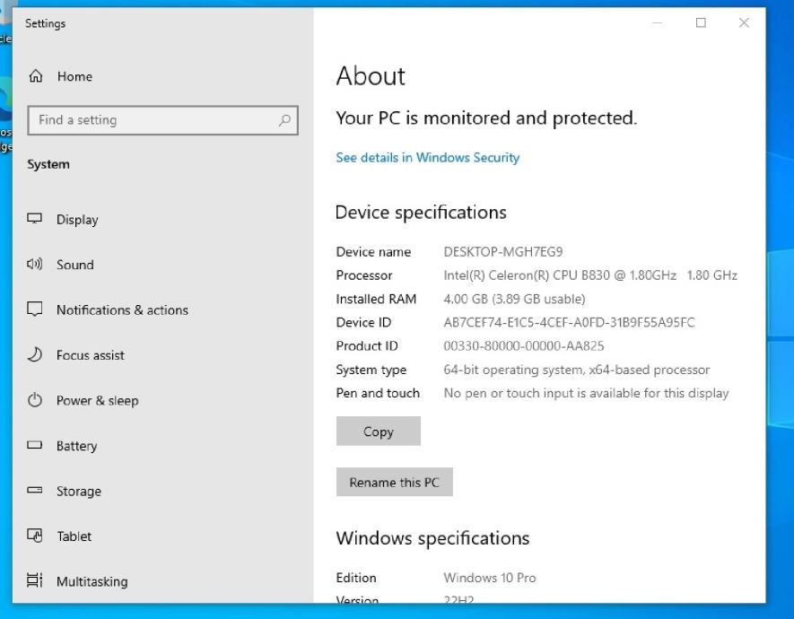Click the Storage drive icon
The image size is (794, 619).
[36, 491]
